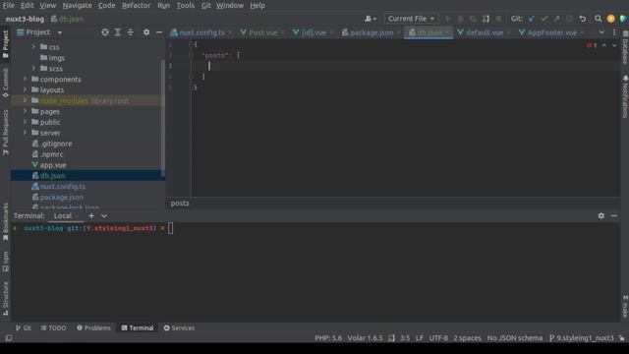Image resolution: width=629 pixels, height=354 pixels.
Task: Click the Collapse All icon in Project panel
Action: [x=131, y=32]
